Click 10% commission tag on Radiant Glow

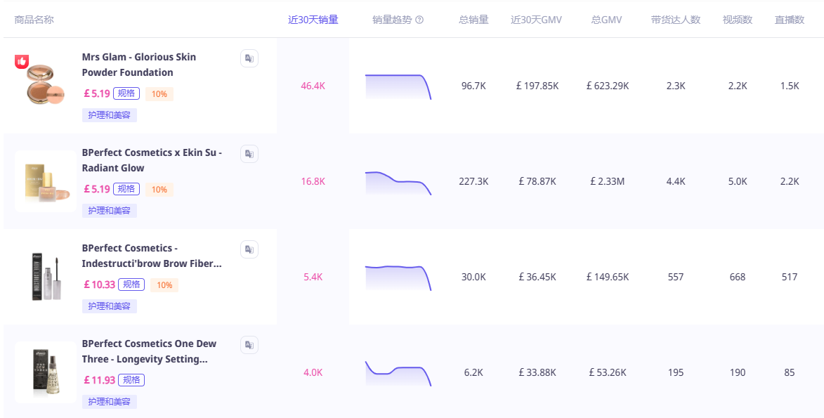click(159, 190)
